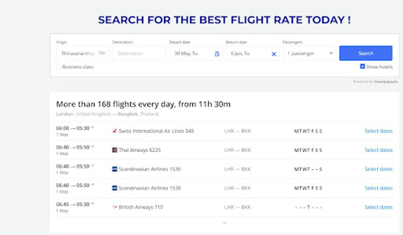Select dates for Thai Airways 6225

(378, 150)
